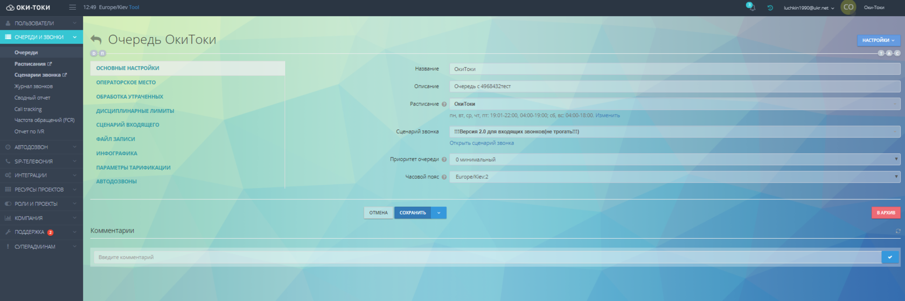Collapse the Очереди и звонки section
Viewport: 905px width, 301px height.
[x=41, y=37]
